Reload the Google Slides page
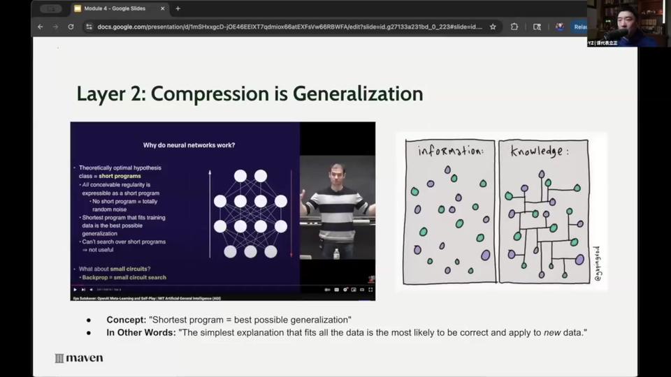Screen dimensions: 671x377 [x=71, y=27]
